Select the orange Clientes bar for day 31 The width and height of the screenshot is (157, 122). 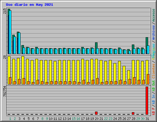(148, 79)
